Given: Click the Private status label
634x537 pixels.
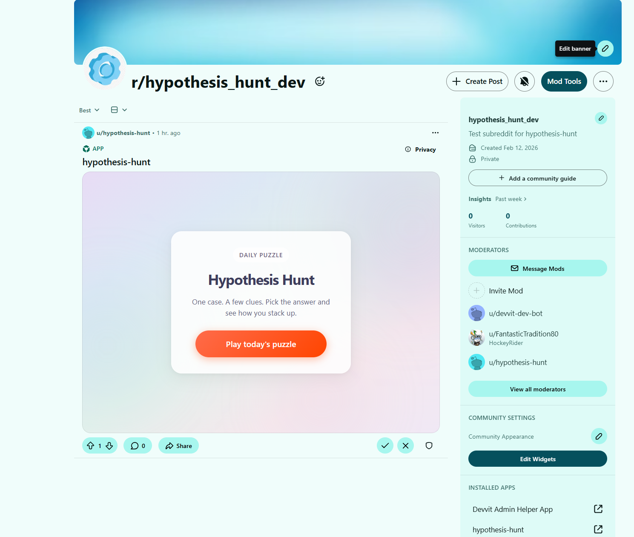Looking at the screenshot, I should tap(490, 159).
